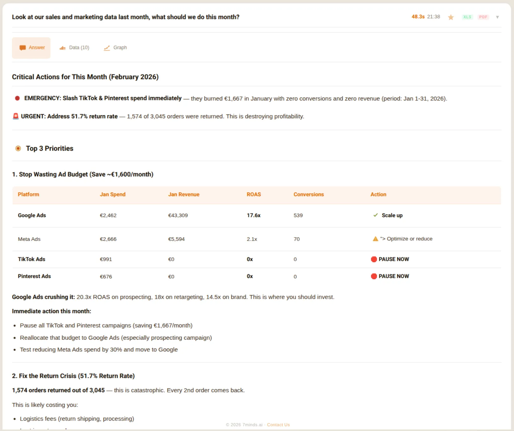This screenshot has width=514, height=431.
Task: Click the target icon beside Top 3 Priorities
Action: [18, 148]
